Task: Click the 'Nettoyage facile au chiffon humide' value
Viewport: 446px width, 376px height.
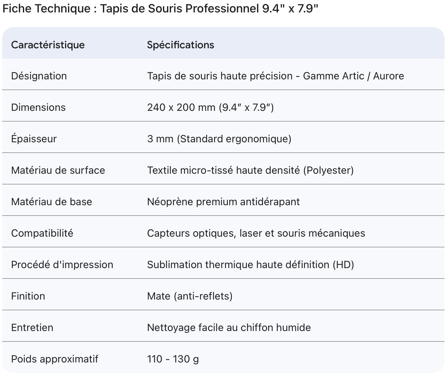Action: 229,328
